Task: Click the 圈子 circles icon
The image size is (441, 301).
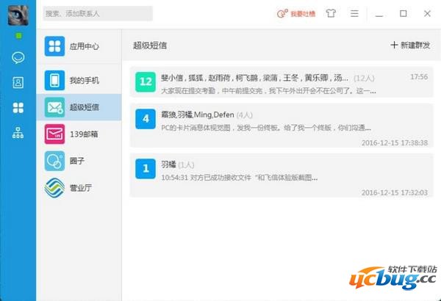Action: tap(54, 161)
